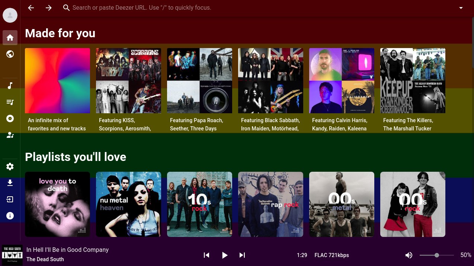Click caption 'Featuring Calvin Harris, Kandy, Raiden'
This screenshot has height=266, width=474.
pyautogui.click(x=340, y=124)
